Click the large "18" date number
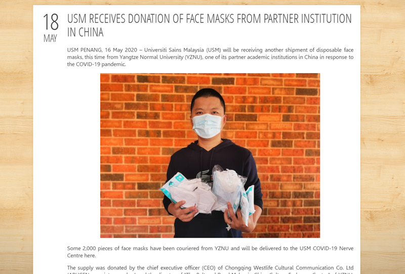Image resolution: width=405 pixels, height=274 pixels. click(51, 22)
